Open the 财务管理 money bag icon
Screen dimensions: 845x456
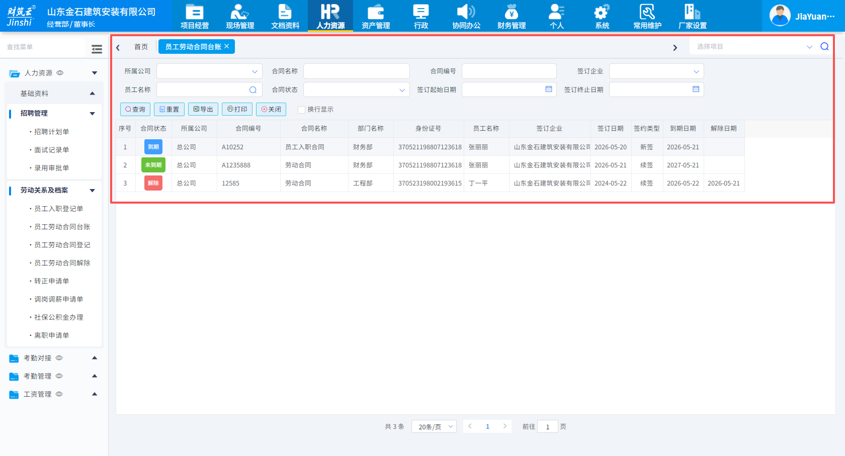tap(512, 12)
